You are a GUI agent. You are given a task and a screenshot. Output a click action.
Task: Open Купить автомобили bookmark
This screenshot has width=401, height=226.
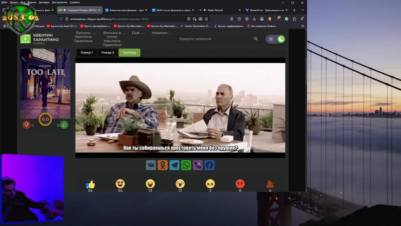96,26
